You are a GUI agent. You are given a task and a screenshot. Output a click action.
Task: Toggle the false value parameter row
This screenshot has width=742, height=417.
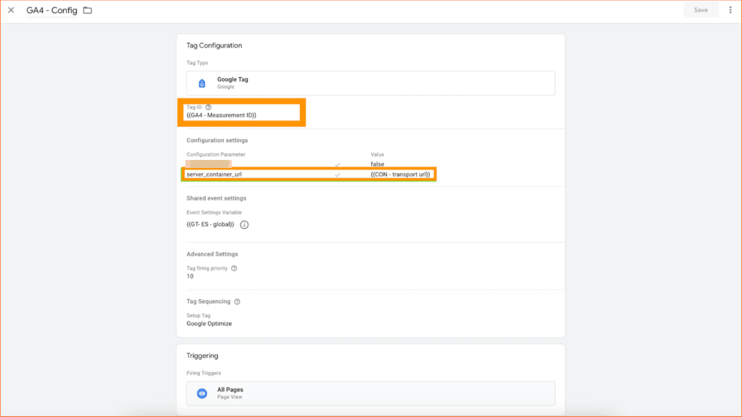(376, 164)
